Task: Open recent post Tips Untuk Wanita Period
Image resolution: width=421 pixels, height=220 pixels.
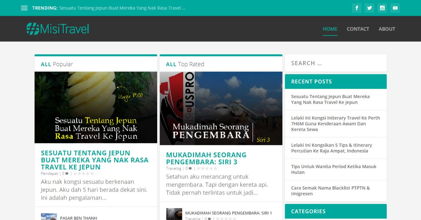Action: (x=334, y=169)
